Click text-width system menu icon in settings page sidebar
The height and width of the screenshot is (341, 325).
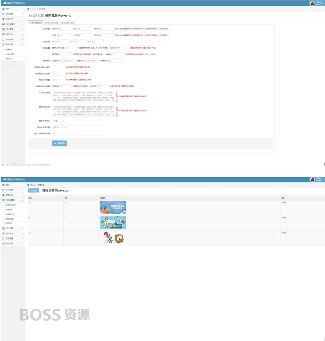[x=4, y=44]
